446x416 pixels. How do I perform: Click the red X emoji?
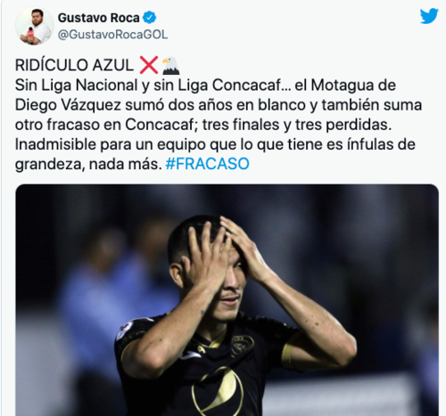click(x=149, y=65)
